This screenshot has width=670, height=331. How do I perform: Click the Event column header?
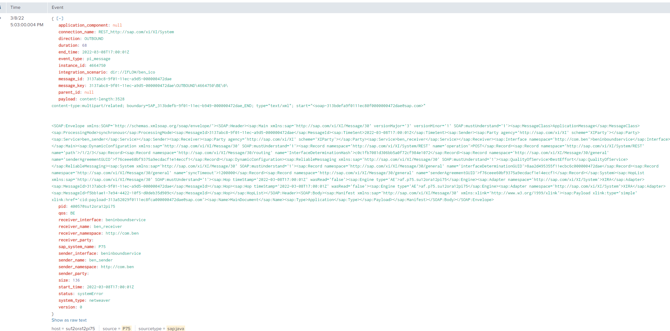point(57,7)
